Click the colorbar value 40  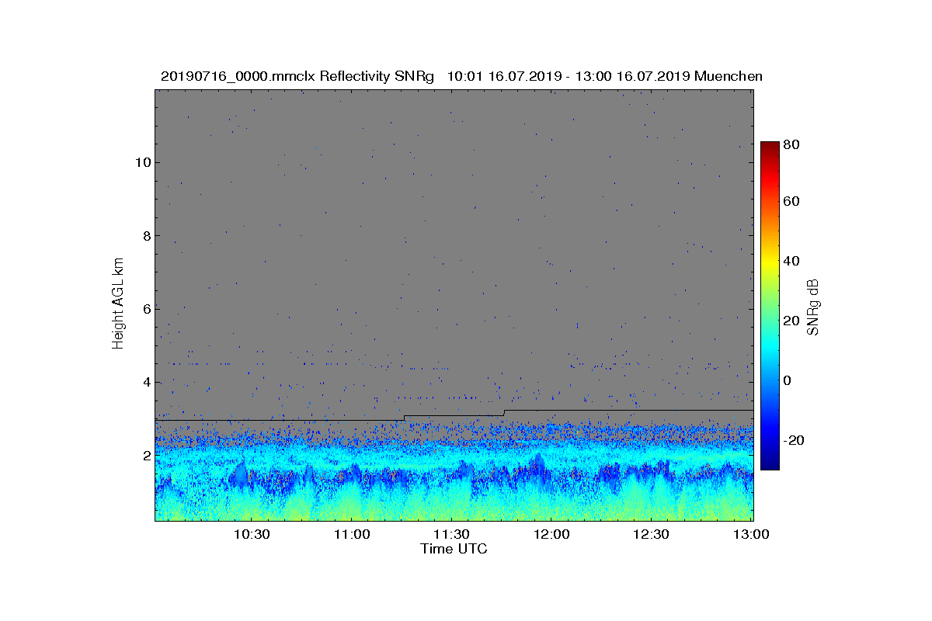pos(792,262)
